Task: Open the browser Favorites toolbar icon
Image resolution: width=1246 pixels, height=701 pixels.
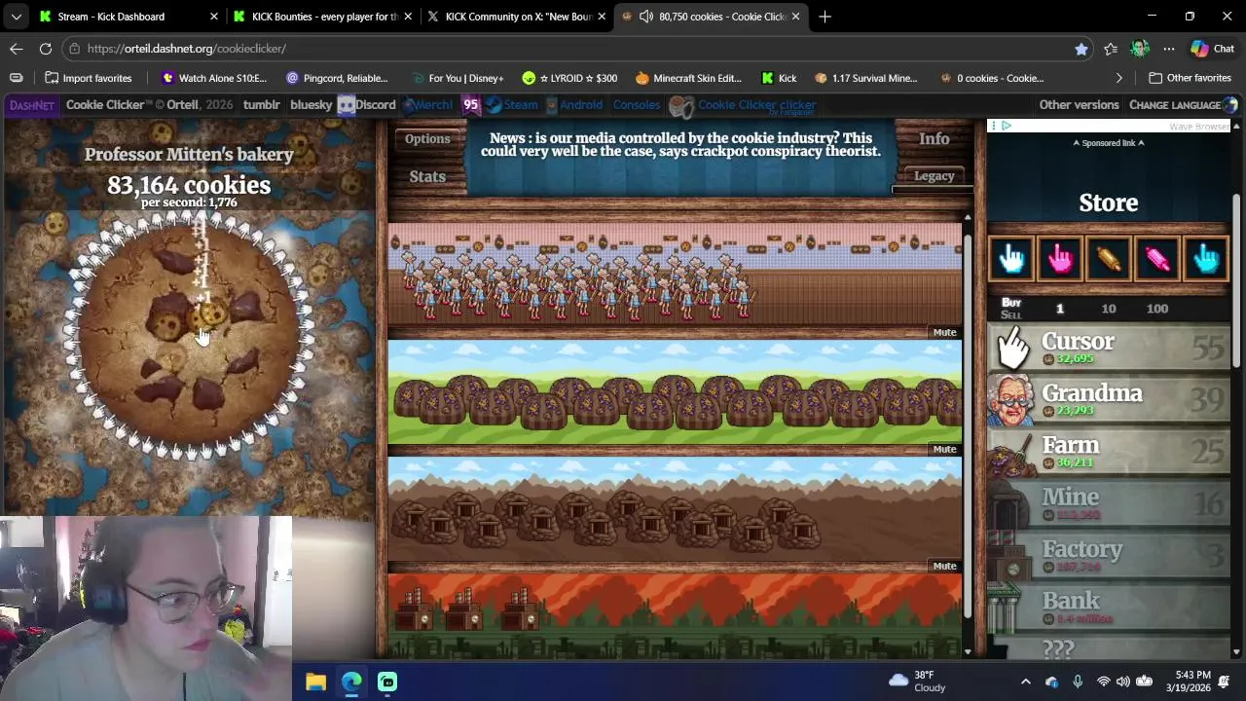Action: coord(1111,48)
